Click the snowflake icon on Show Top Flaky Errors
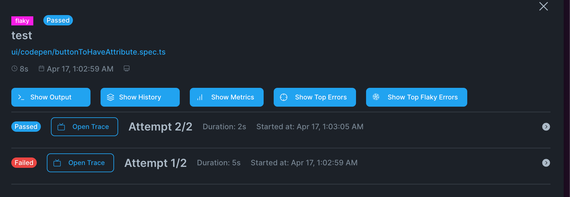 (376, 97)
